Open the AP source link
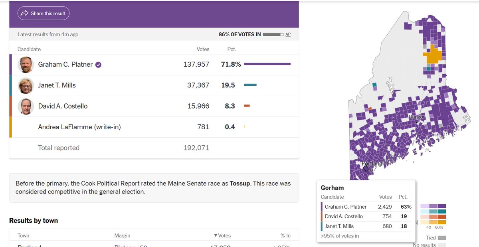The height and width of the screenshot is (247, 479). click(x=288, y=34)
